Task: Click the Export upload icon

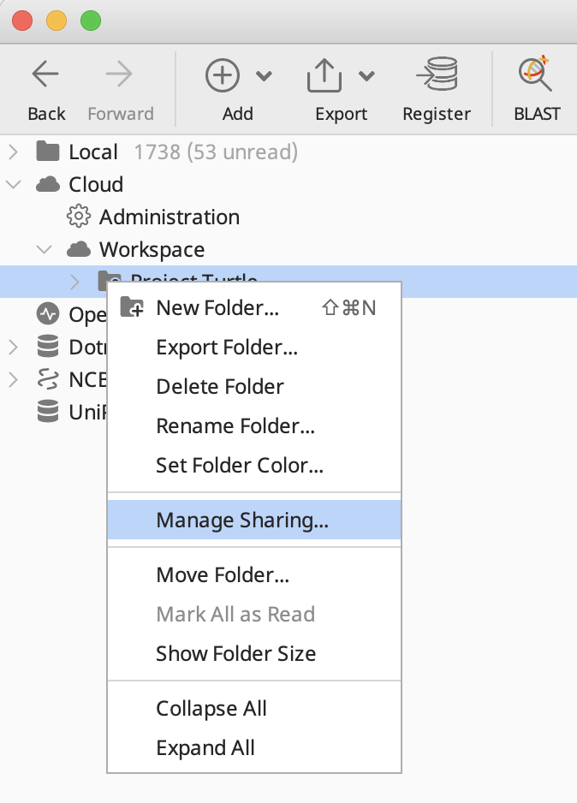Action: coord(324,75)
